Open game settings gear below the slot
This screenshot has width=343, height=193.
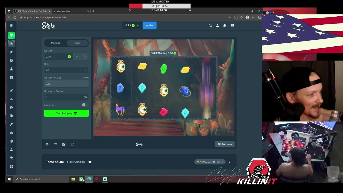47,144
